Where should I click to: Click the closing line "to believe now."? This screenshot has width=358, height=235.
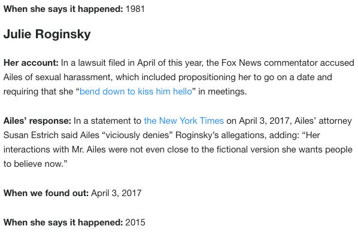coord(34,164)
